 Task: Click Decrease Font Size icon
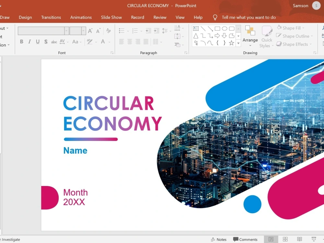pos(98,31)
